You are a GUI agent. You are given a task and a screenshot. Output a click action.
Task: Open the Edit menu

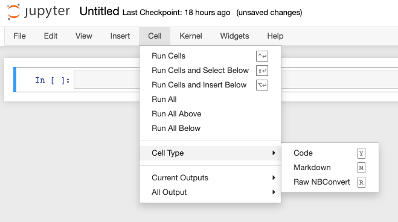point(51,36)
